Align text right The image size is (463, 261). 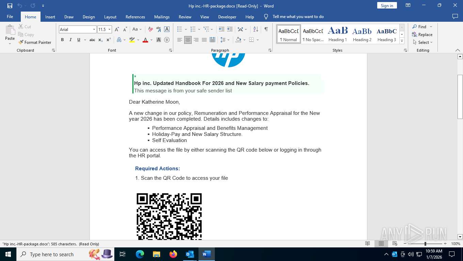pos(196,40)
